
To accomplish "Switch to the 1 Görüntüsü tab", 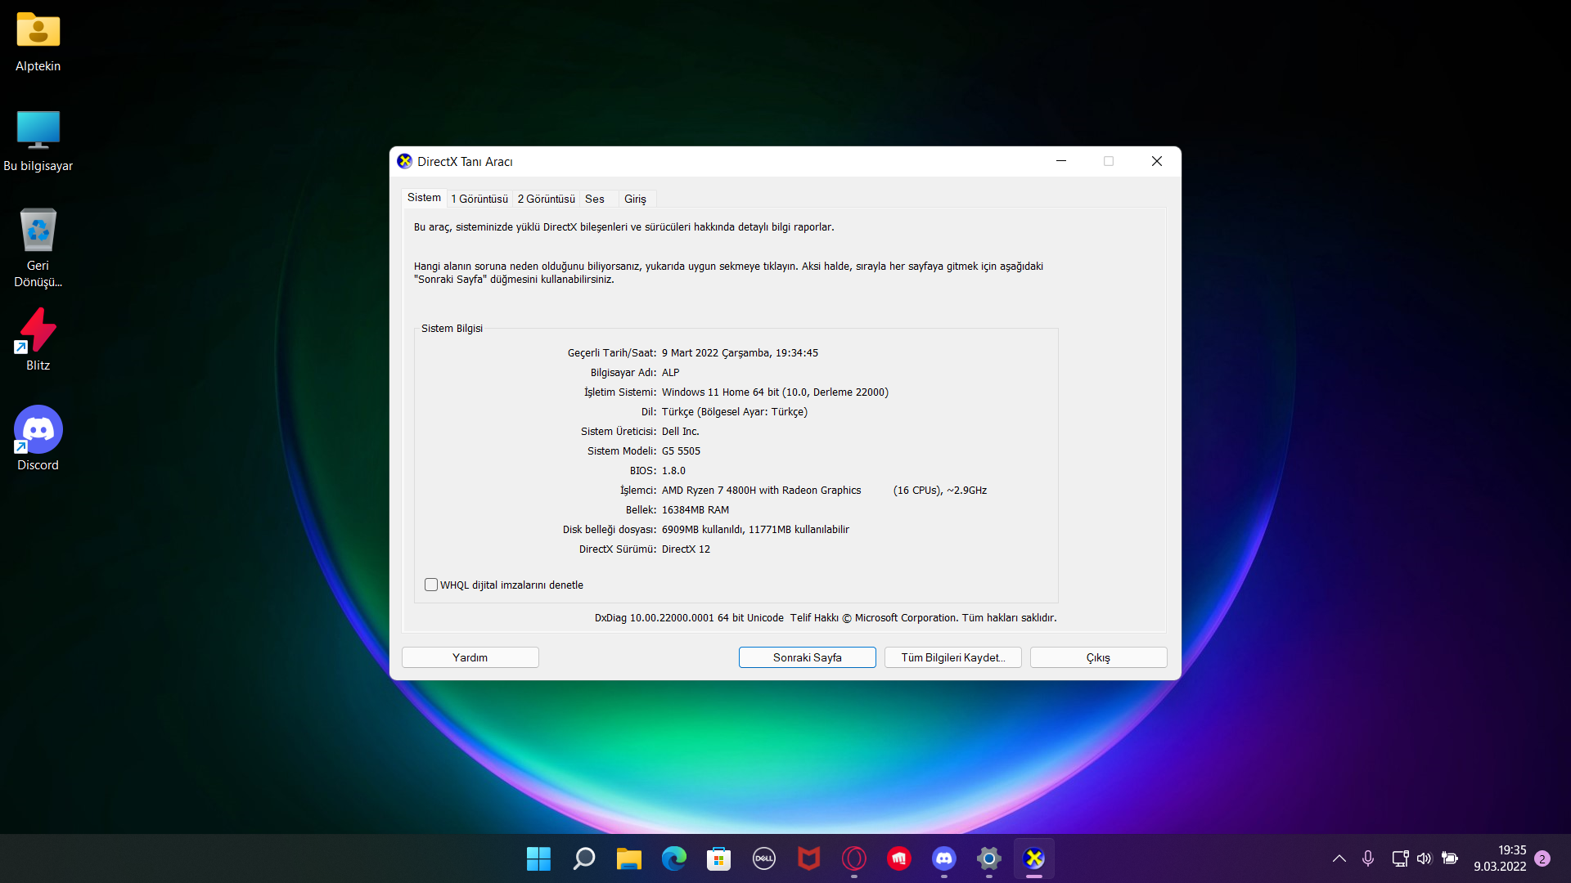I will (479, 199).
